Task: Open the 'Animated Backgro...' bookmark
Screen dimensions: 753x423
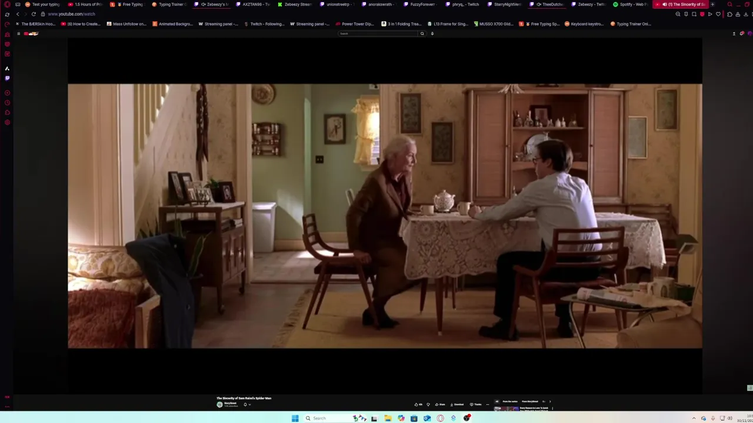Action: point(172,24)
